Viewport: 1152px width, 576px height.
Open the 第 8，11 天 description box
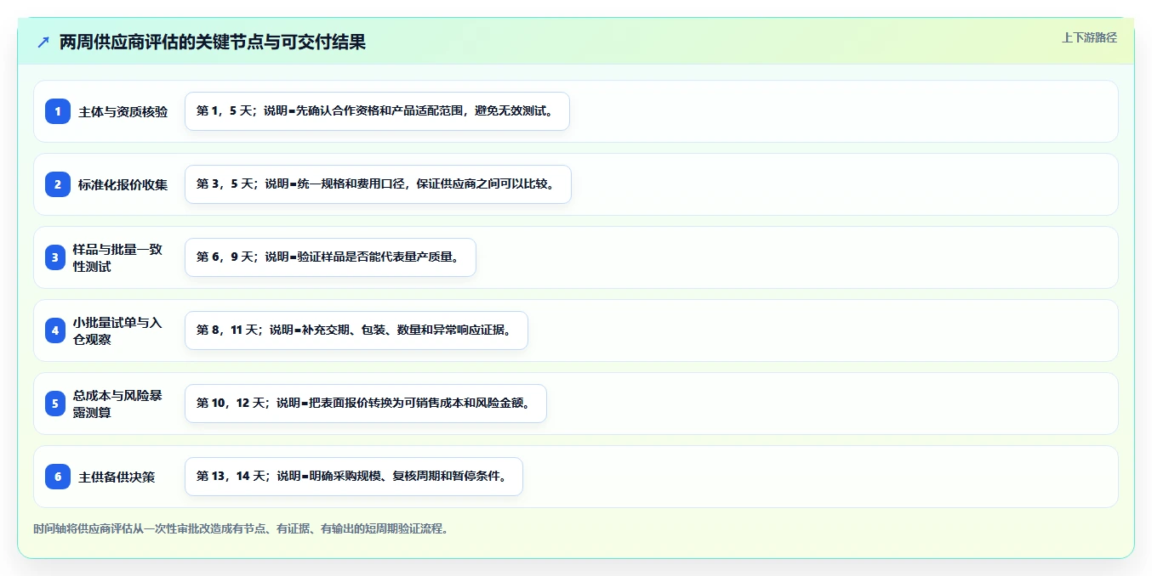tap(356, 330)
